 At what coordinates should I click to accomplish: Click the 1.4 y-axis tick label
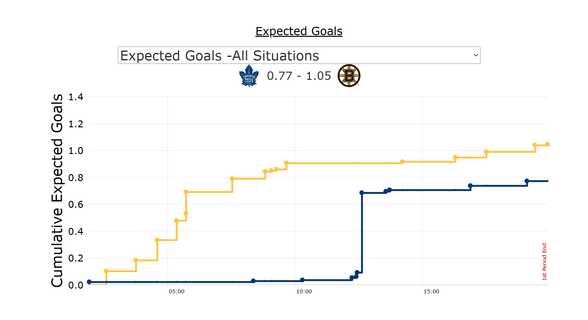tap(76, 97)
